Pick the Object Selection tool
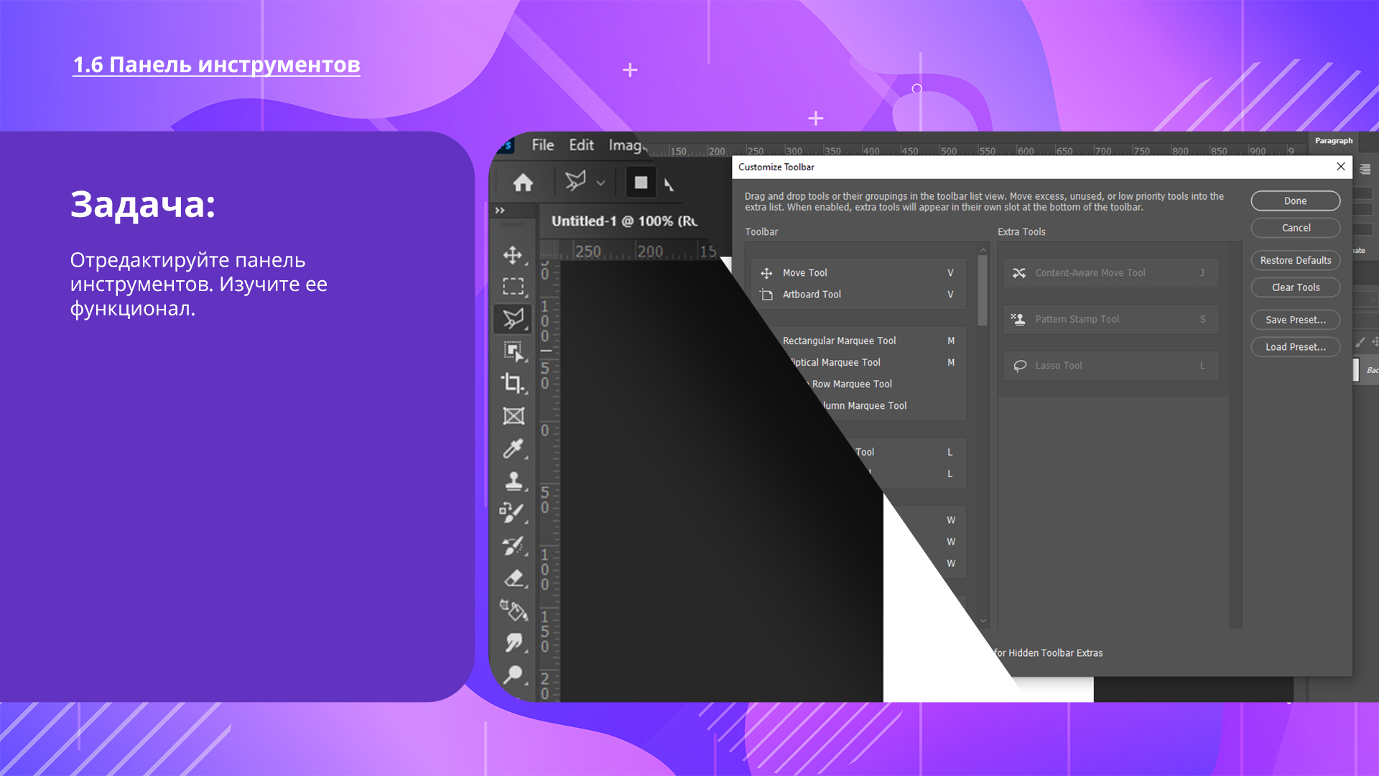The height and width of the screenshot is (776, 1379). coord(513,351)
